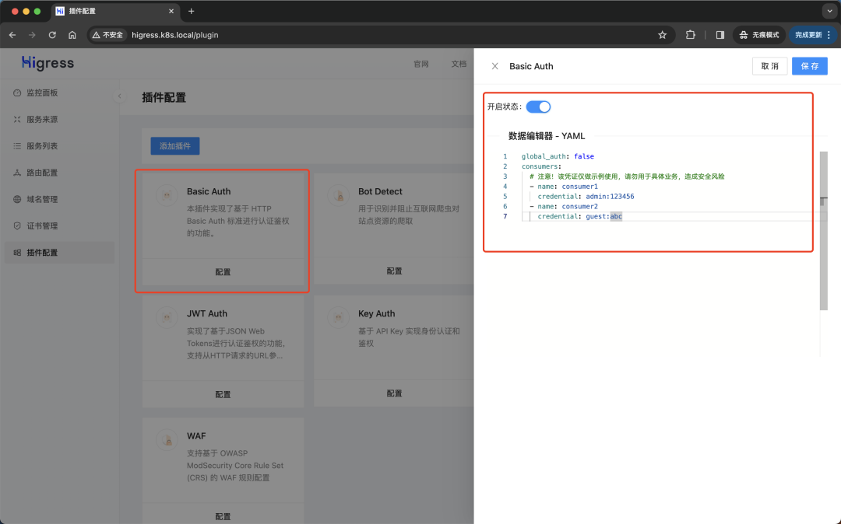
Task: Bookmark this page with the star icon
Action: [x=663, y=35]
